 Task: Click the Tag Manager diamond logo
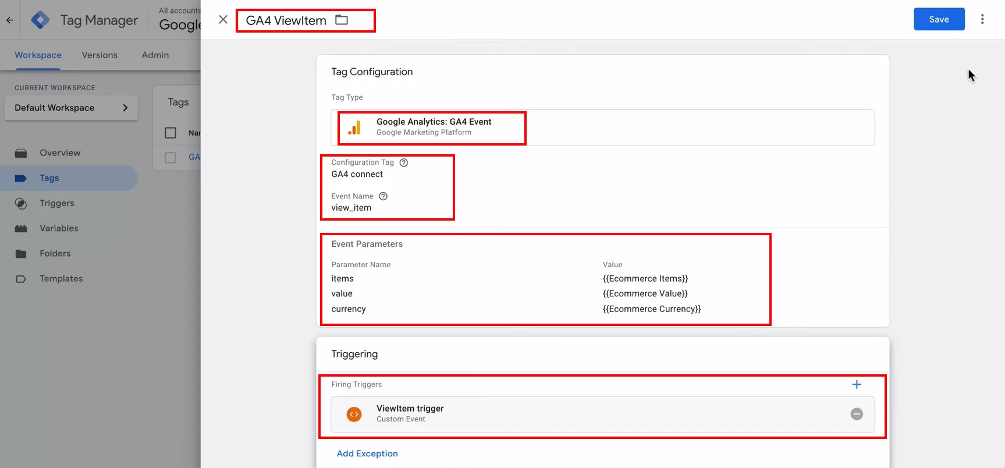pos(40,20)
